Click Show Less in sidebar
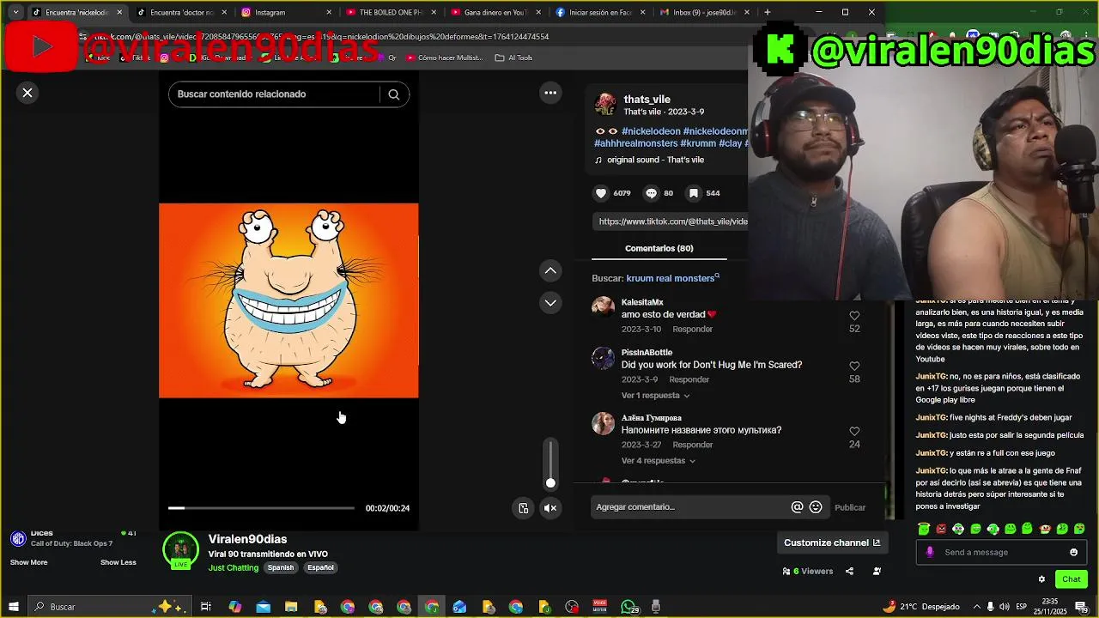This screenshot has width=1099, height=618. (x=118, y=562)
